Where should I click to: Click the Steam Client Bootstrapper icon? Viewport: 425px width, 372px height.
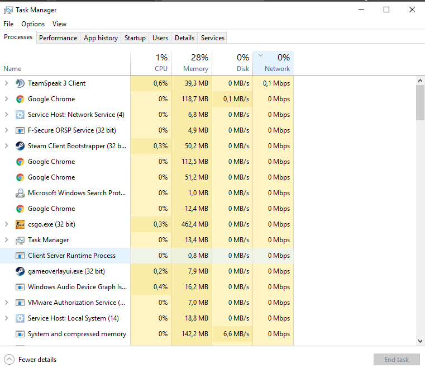pyautogui.click(x=20, y=146)
